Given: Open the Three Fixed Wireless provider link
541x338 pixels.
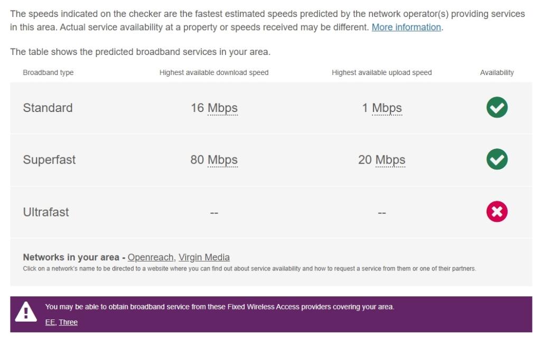Looking at the screenshot, I should pyautogui.click(x=68, y=322).
